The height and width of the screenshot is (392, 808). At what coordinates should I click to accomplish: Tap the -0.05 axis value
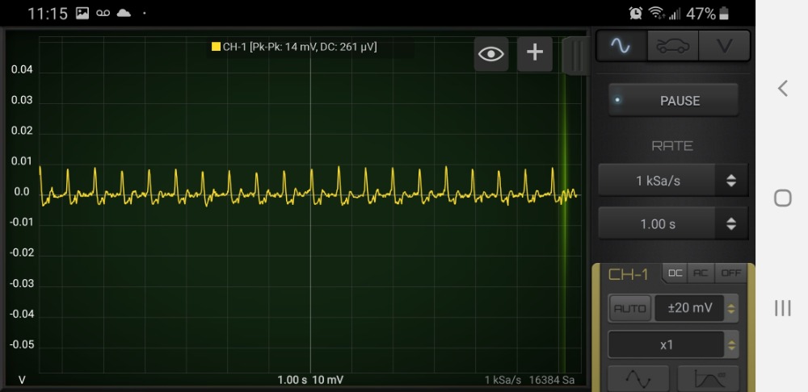pyautogui.click(x=20, y=344)
